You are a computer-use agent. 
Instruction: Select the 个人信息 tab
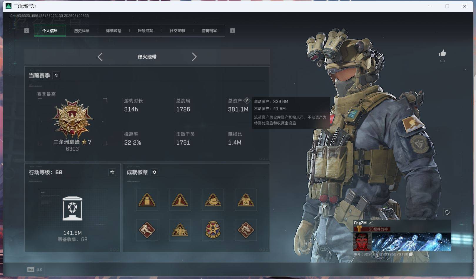[x=50, y=31]
